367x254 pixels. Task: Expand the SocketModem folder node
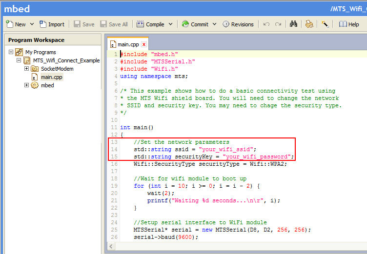pyautogui.click(x=27, y=69)
